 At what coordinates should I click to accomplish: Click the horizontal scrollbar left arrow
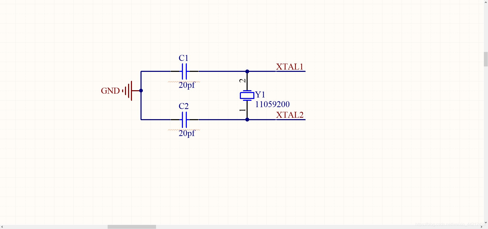[x=2, y=227]
